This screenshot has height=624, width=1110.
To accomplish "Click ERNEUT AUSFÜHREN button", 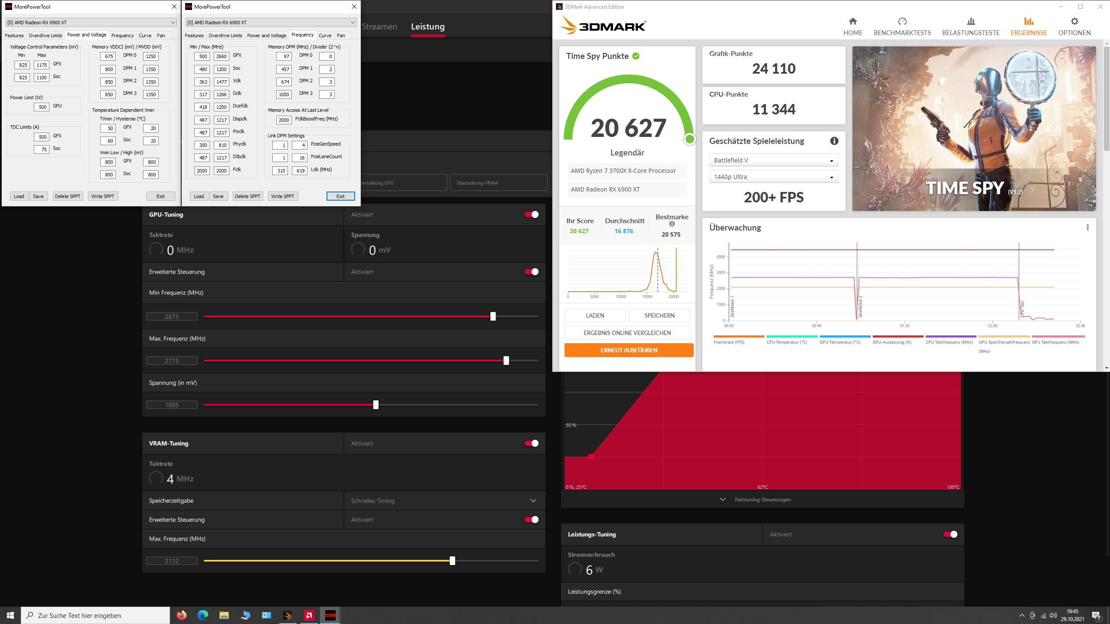I will pos(629,350).
